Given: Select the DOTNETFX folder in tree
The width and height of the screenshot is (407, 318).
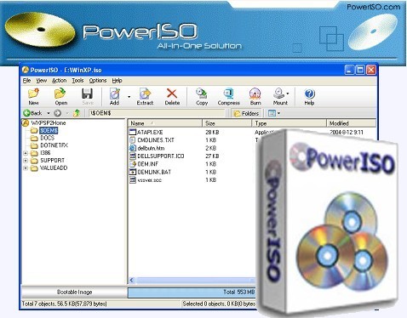Looking at the screenshot, I should coord(54,145).
